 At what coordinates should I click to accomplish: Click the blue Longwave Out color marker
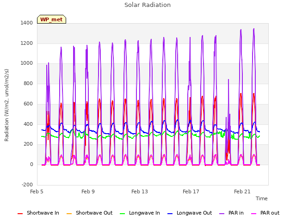(170, 214)
